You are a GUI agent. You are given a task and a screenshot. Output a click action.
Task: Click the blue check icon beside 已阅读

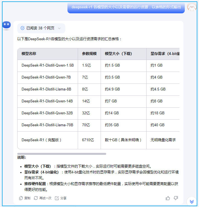click(23, 28)
